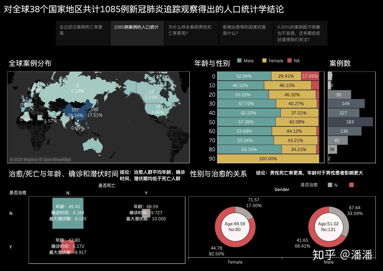Click the teal square with 年龄: 49.40
The height and width of the screenshot is (271, 383).
pyautogui.click(x=68, y=213)
